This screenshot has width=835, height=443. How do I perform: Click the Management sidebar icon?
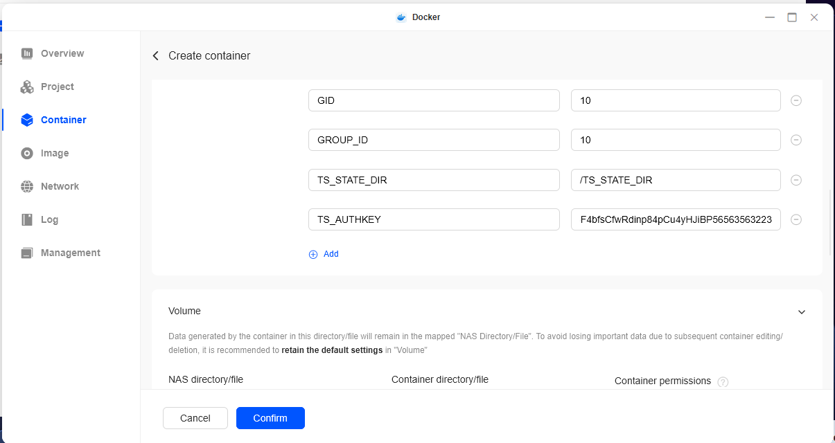(x=28, y=252)
